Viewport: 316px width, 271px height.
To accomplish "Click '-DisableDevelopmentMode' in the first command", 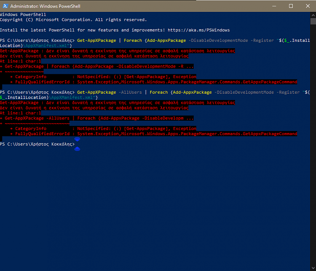I will point(218,41).
